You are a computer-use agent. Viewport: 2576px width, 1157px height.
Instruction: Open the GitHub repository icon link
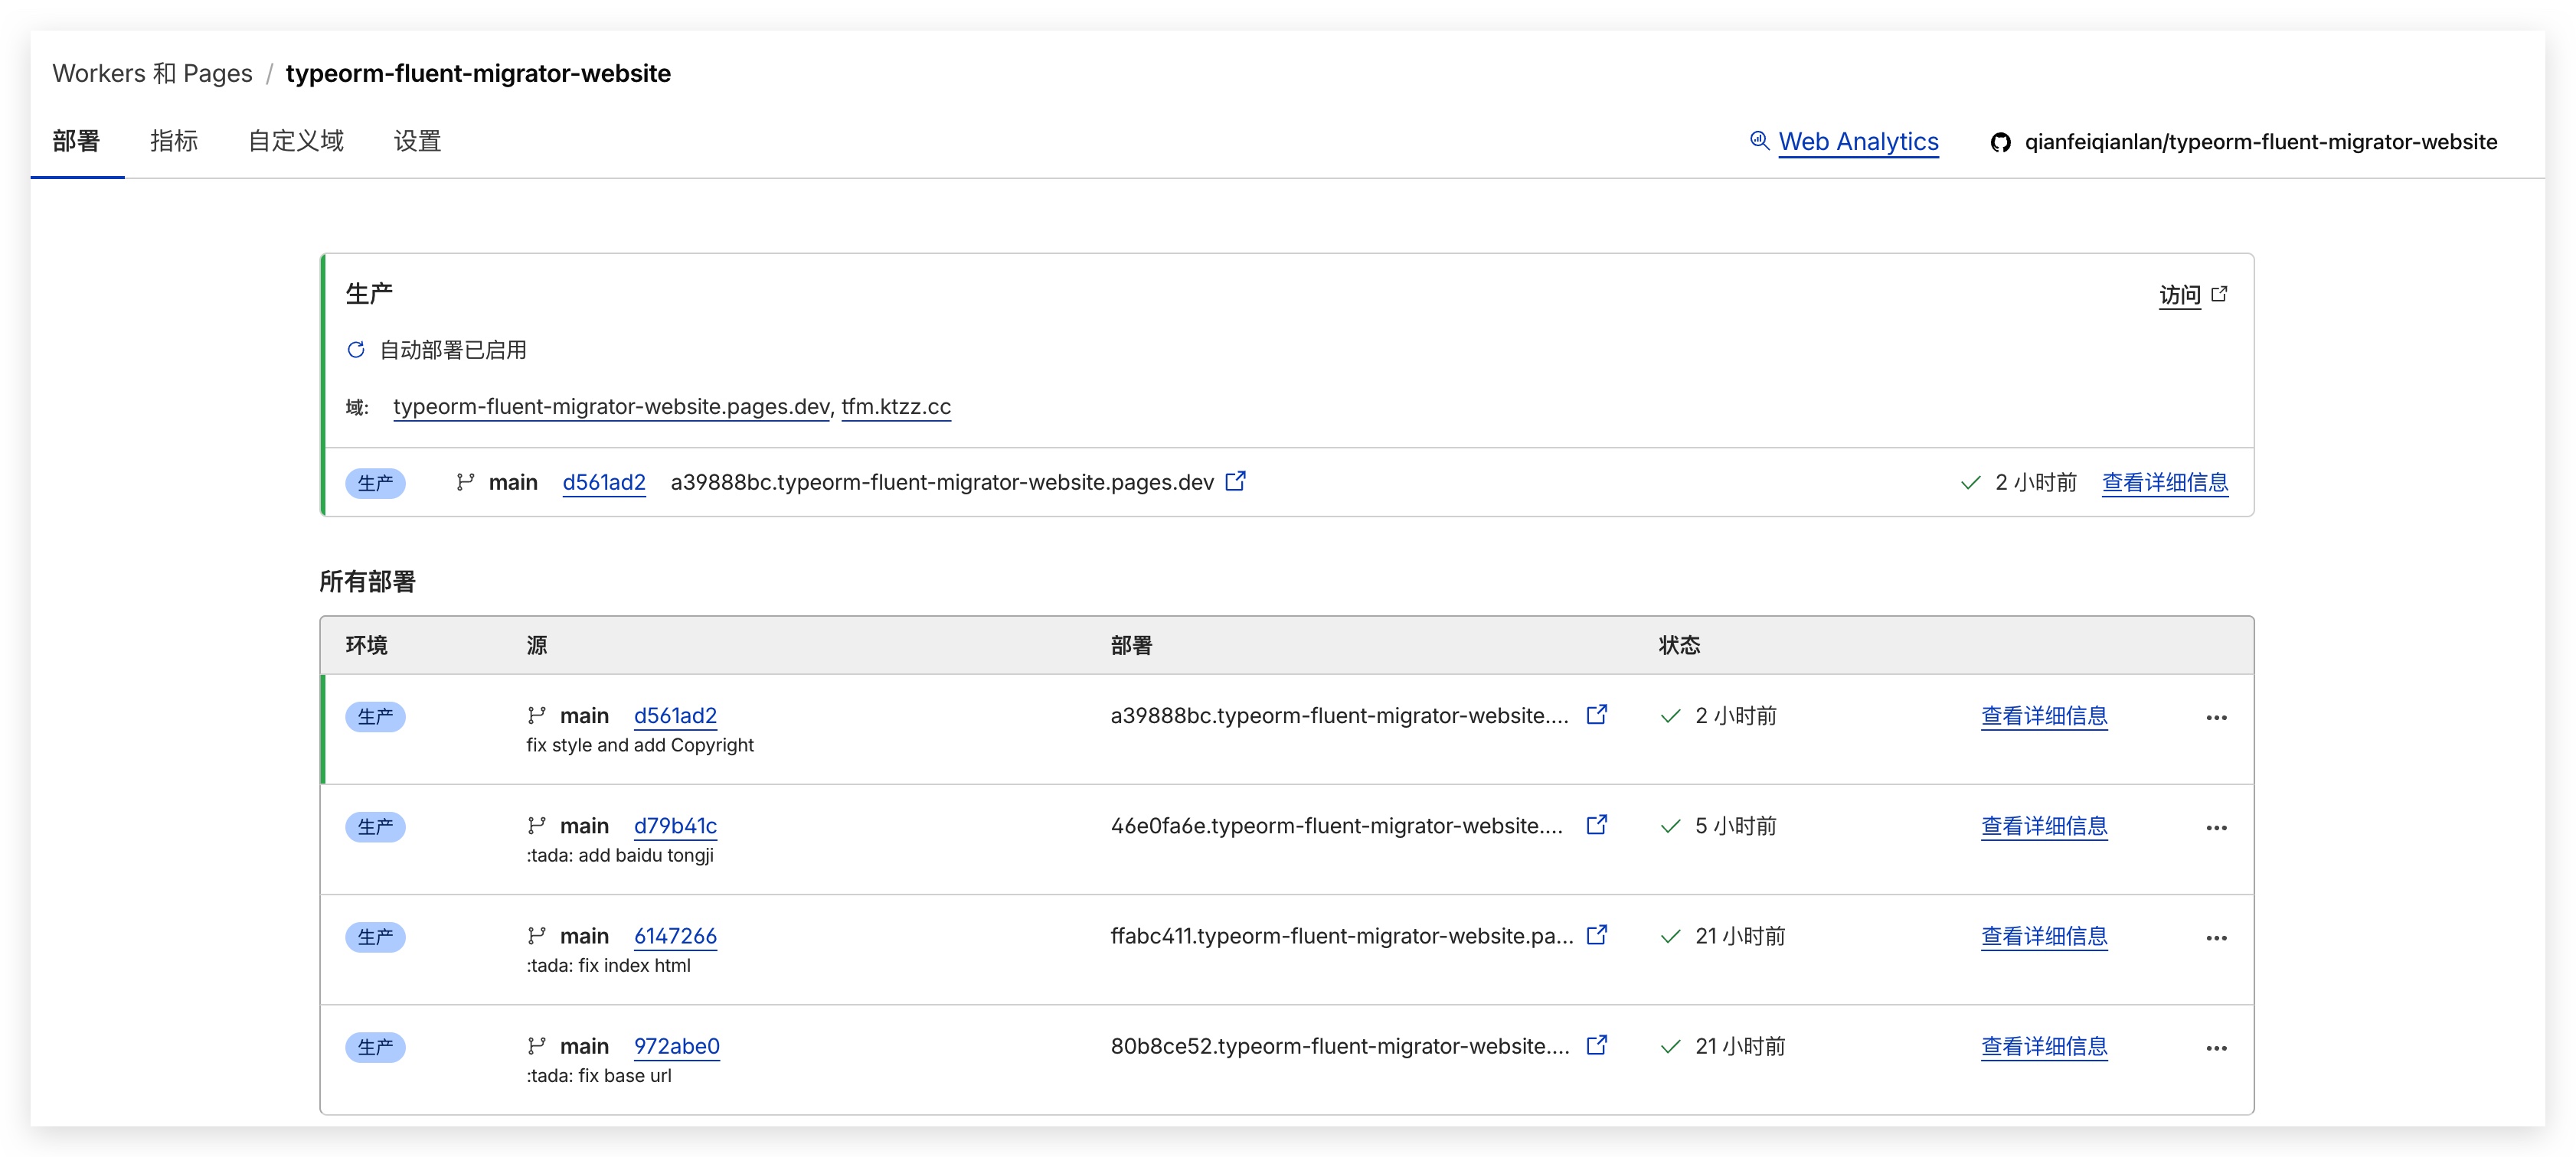coord(2001,142)
